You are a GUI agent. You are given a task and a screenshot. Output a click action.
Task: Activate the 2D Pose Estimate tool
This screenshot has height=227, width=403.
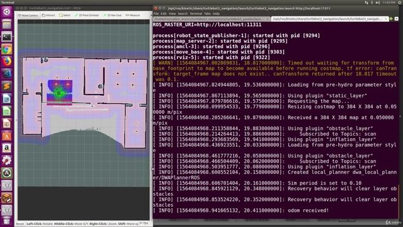coord(87,15)
